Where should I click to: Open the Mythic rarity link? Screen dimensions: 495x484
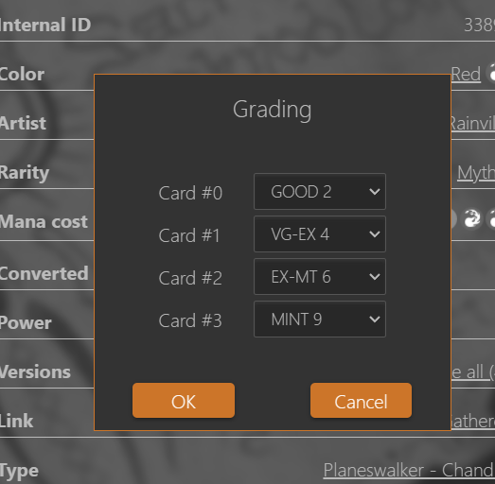(x=476, y=173)
